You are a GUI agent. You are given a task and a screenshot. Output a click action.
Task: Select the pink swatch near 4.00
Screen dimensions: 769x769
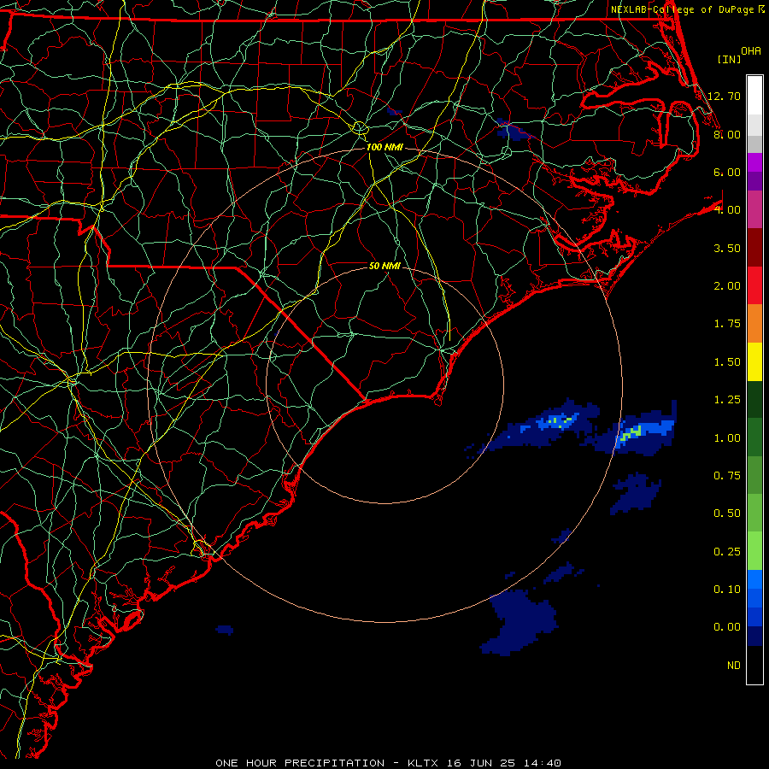[754, 209]
